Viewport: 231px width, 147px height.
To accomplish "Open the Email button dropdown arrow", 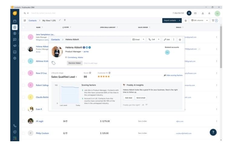I will click(x=144, y=40).
